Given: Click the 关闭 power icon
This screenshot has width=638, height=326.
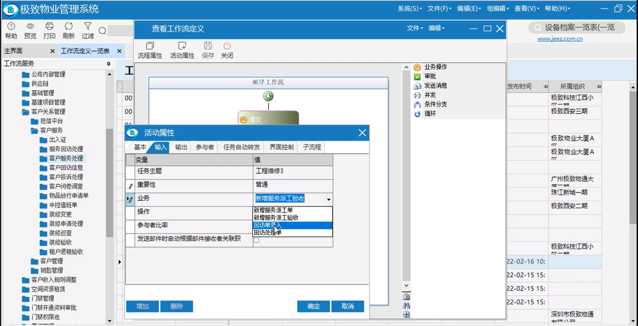Looking at the screenshot, I should point(227,50).
